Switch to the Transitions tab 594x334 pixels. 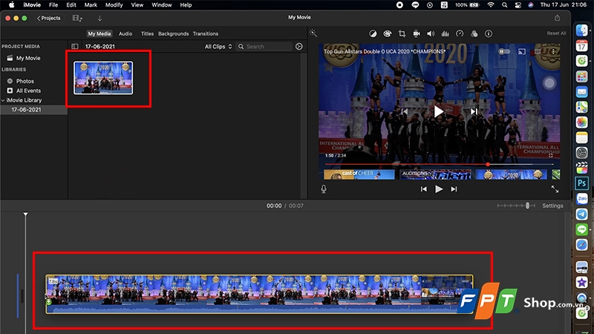[x=206, y=33]
